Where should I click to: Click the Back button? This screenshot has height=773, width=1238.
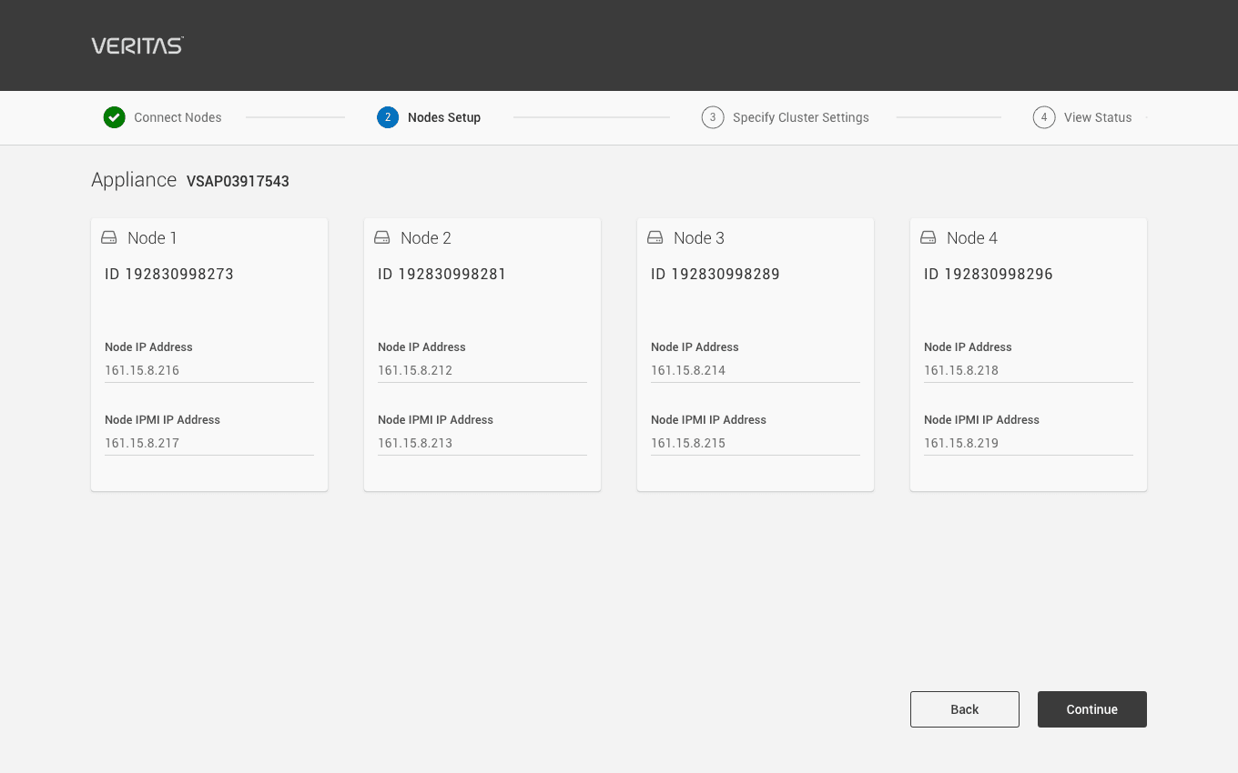965,709
